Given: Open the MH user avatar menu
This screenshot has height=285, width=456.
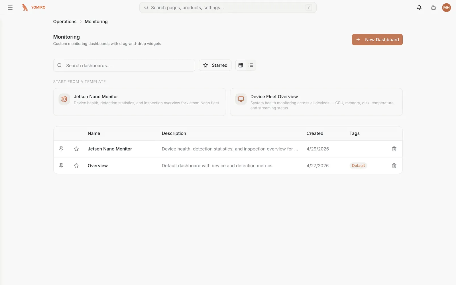Looking at the screenshot, I should 446,8.
